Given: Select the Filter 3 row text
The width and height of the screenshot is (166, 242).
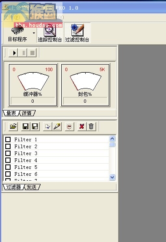Looking at the screenshot, I should pos(26,153).
